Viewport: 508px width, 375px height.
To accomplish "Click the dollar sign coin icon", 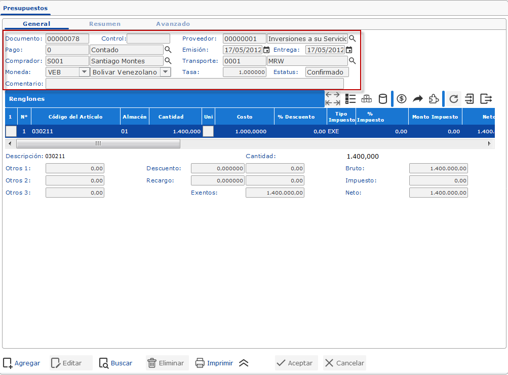I will [x=402, y=99].
